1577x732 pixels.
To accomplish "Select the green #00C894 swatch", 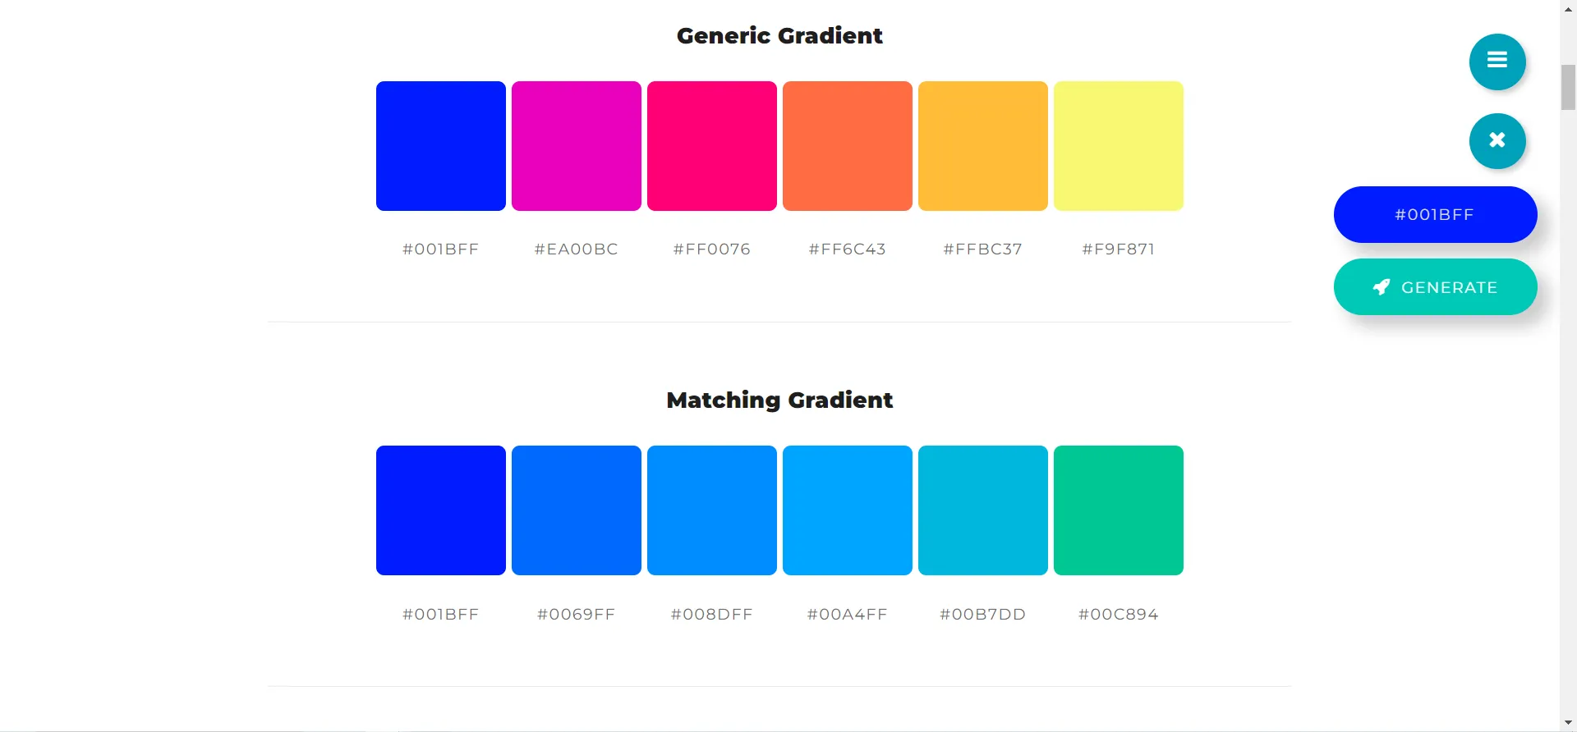I will pyautogui.click(x=1119, y=510).
